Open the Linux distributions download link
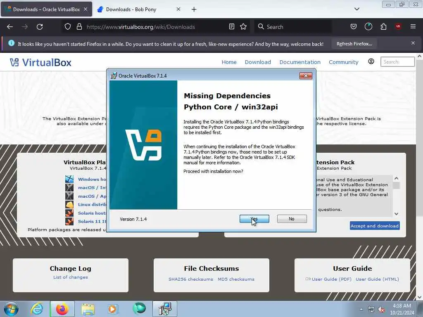Screen dimensions: 423x317 click(92, 205)
